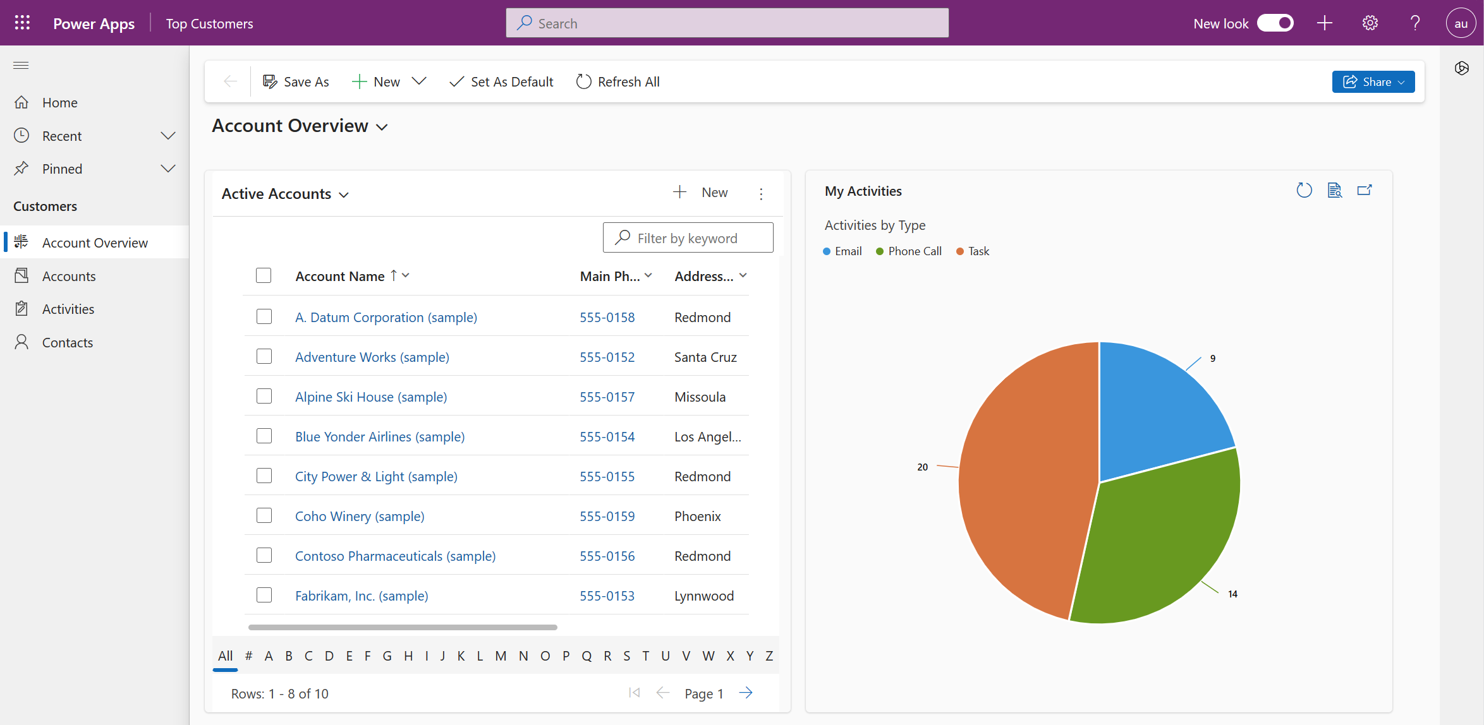Expand the Active Accounts dropdown
This screenshot has height=725, width=1484.
pyautogui.click(x=343, y=194)
